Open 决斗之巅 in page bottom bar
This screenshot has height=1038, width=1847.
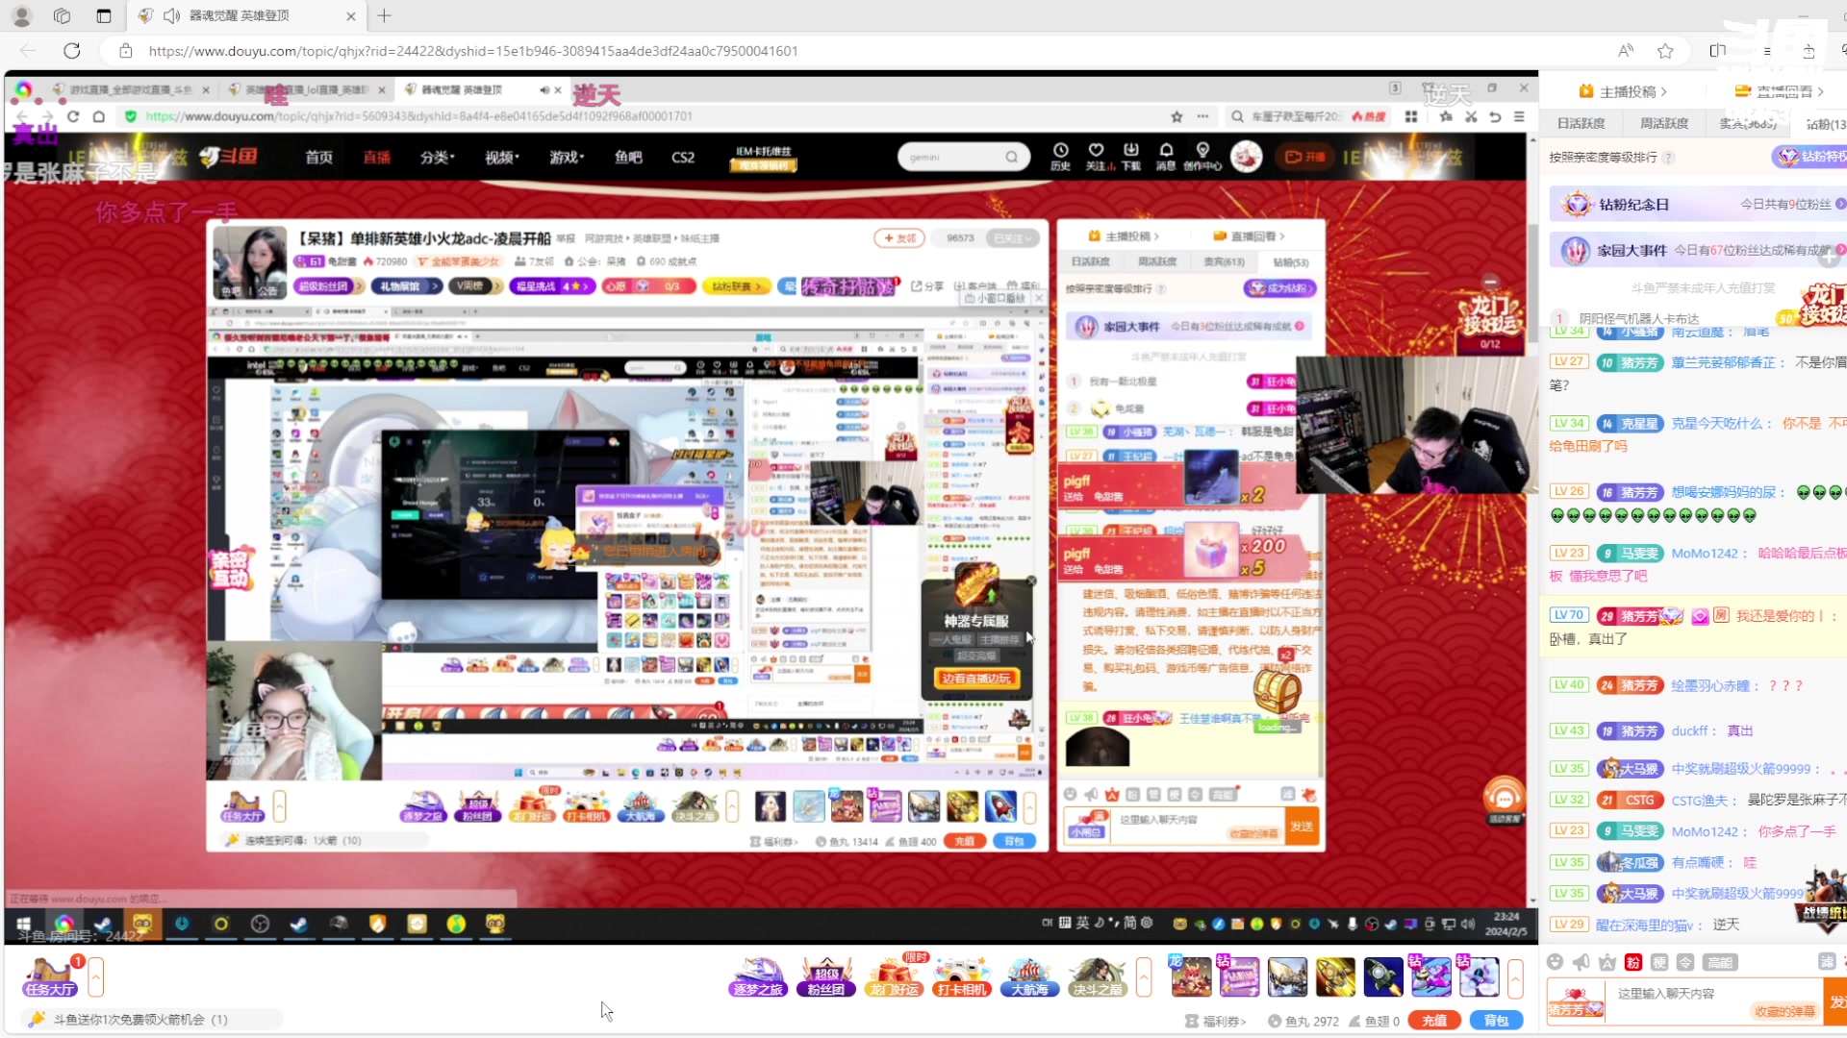tap(1098, 978)
